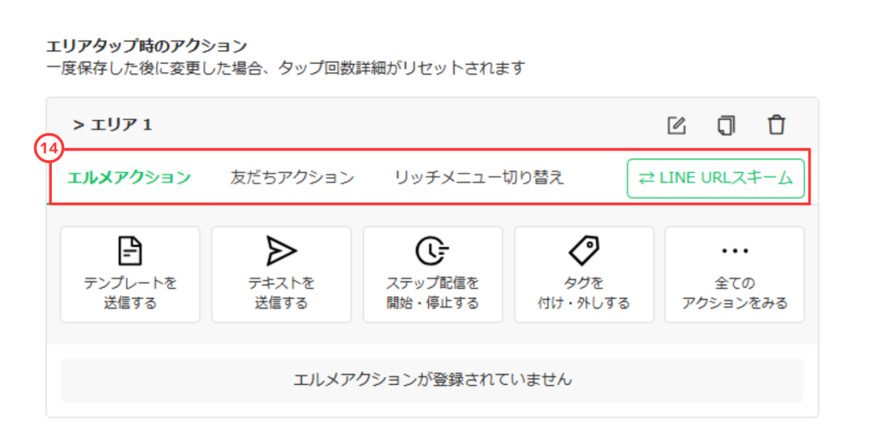Click the clock icon for ステップ配信
Viewport: 873px width, 436px height.
pyautogui.click(x=432, y=250)
